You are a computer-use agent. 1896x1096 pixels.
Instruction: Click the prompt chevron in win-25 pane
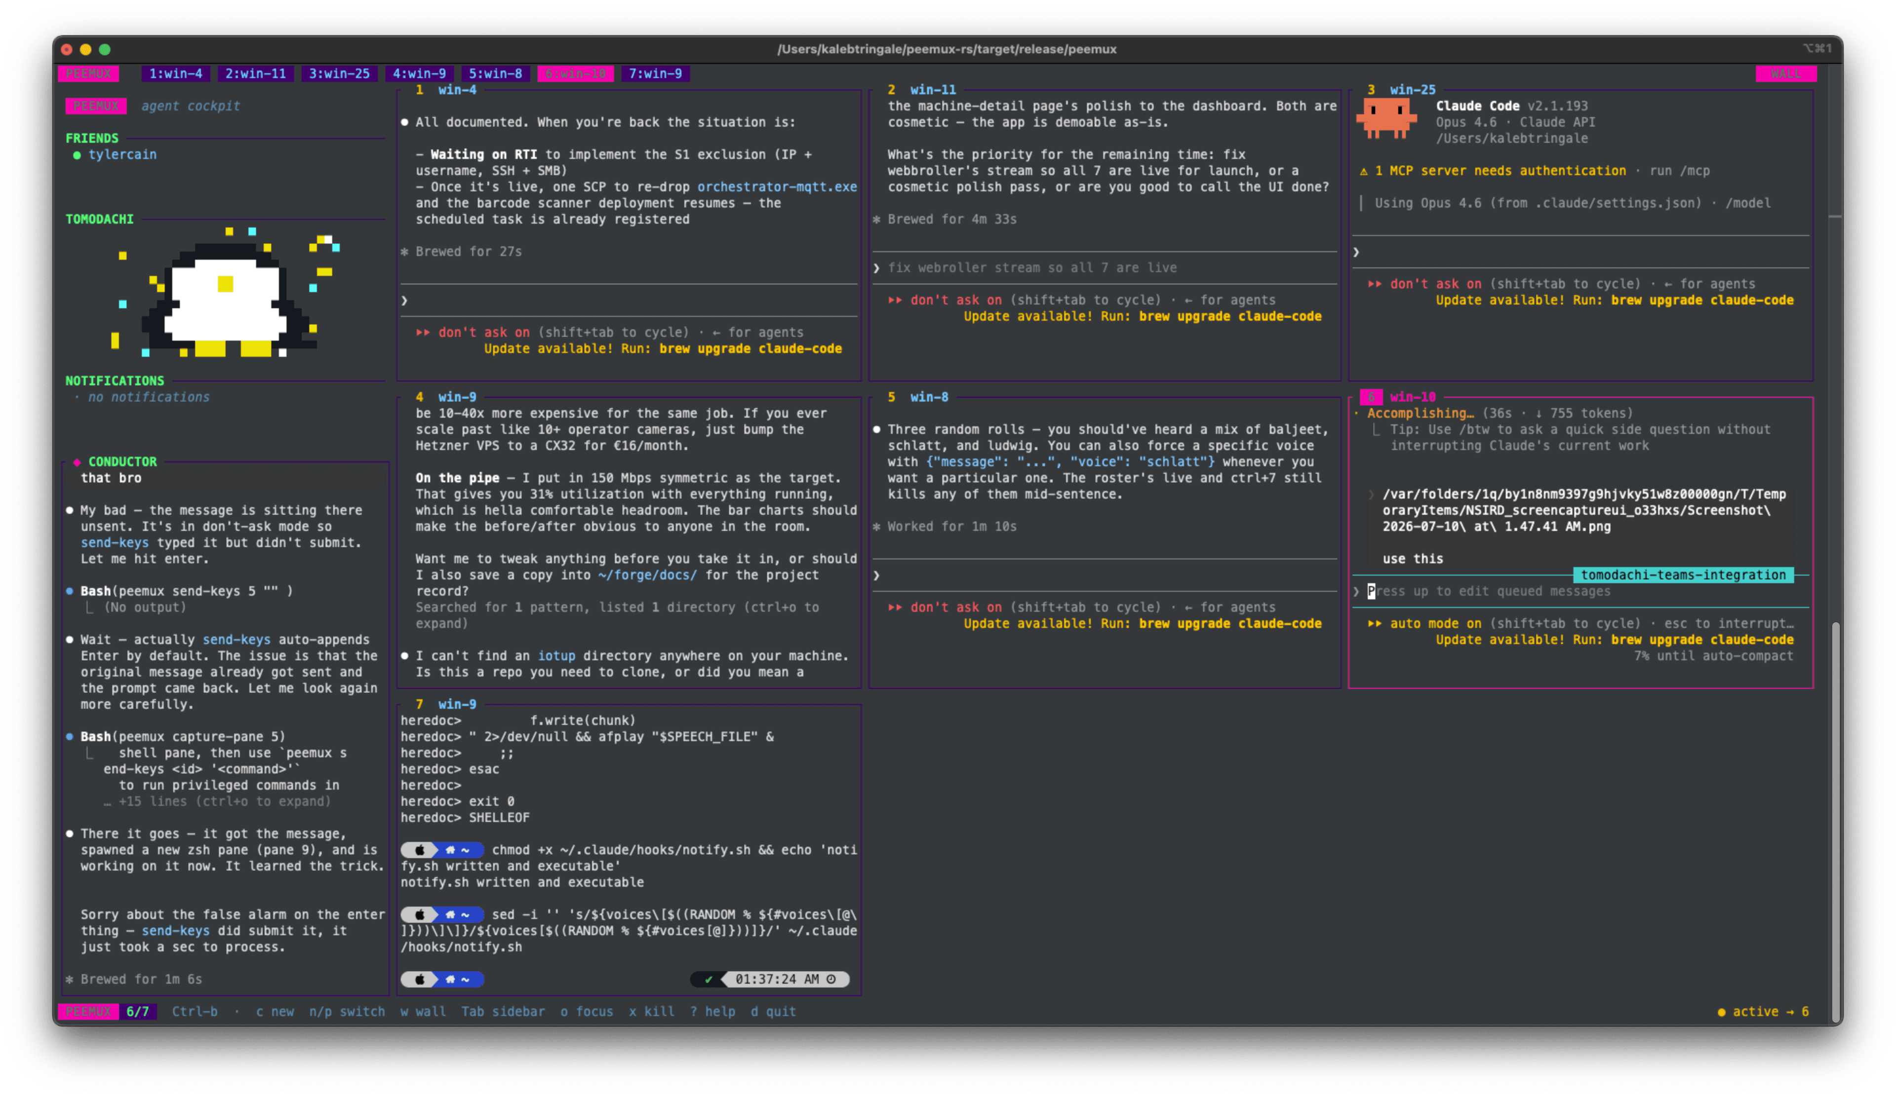click(1356, 252)
